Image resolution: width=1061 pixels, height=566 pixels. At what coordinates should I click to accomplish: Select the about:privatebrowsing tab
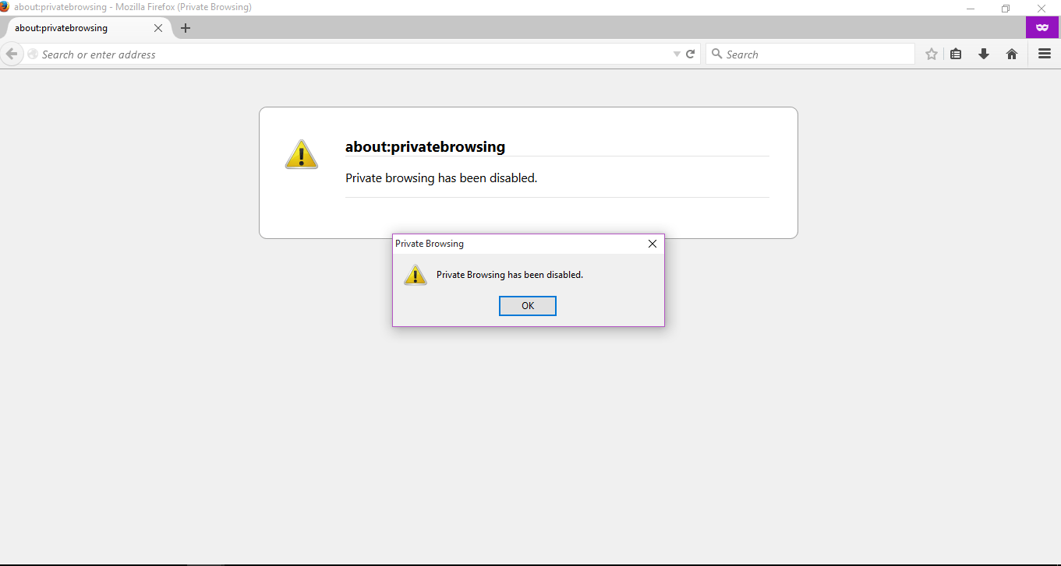point(86,28)
